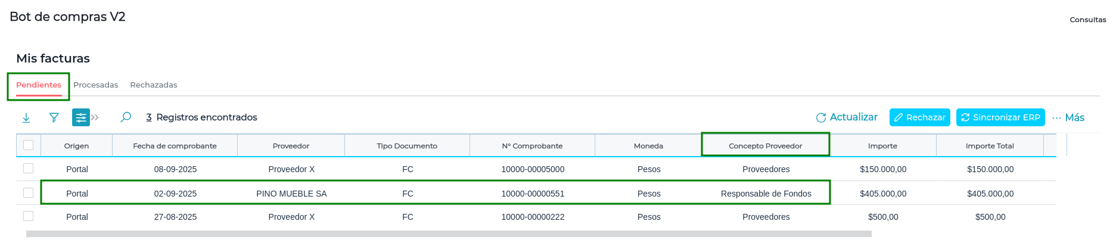The image size is (1113, 249).
Task: Sort by Fecha de comprobante column
Action: pos(175,146)
